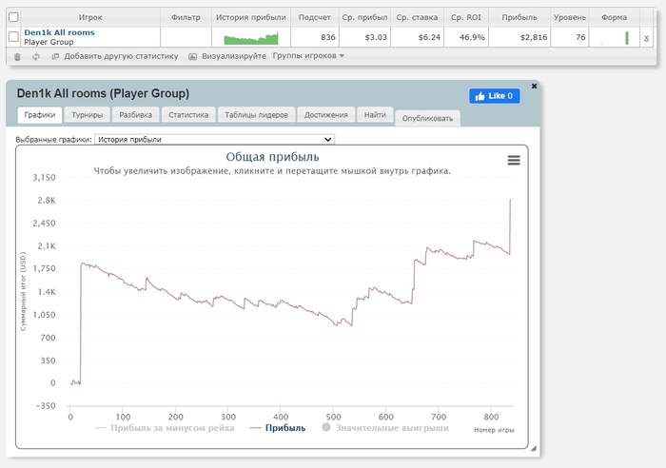Sort by the Уровень column header
The height and width of the screenshot is (468, 666).
(x=570, y=17)
